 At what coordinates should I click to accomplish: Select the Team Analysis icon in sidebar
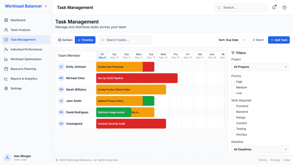pyautogui.click(x=6, y=30)
